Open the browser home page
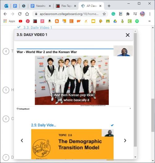The height and width of the screenshot is (163, 155). tap(27, 14)
